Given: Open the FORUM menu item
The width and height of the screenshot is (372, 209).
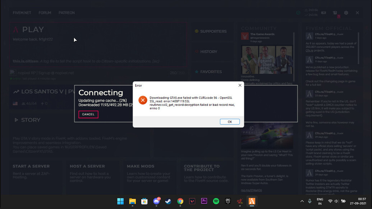Looking at the screenshot, I should [45, 13].
